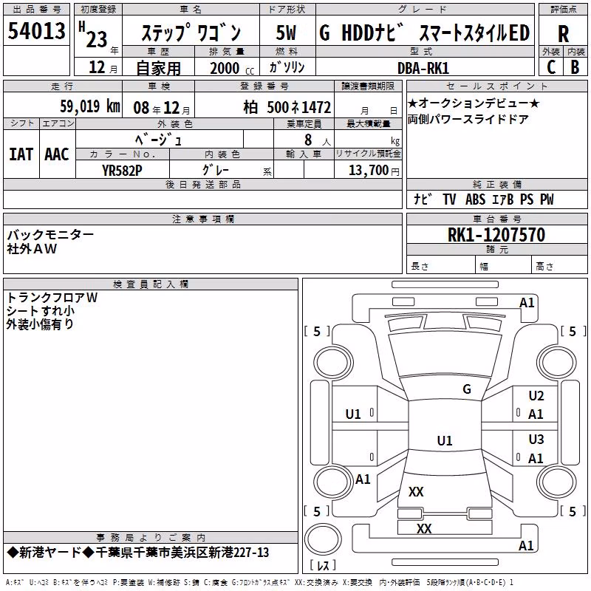The width and height of the screenshot is (591, 591).
Task: Click the A1 mark beside U3
Action: point(536,458)
